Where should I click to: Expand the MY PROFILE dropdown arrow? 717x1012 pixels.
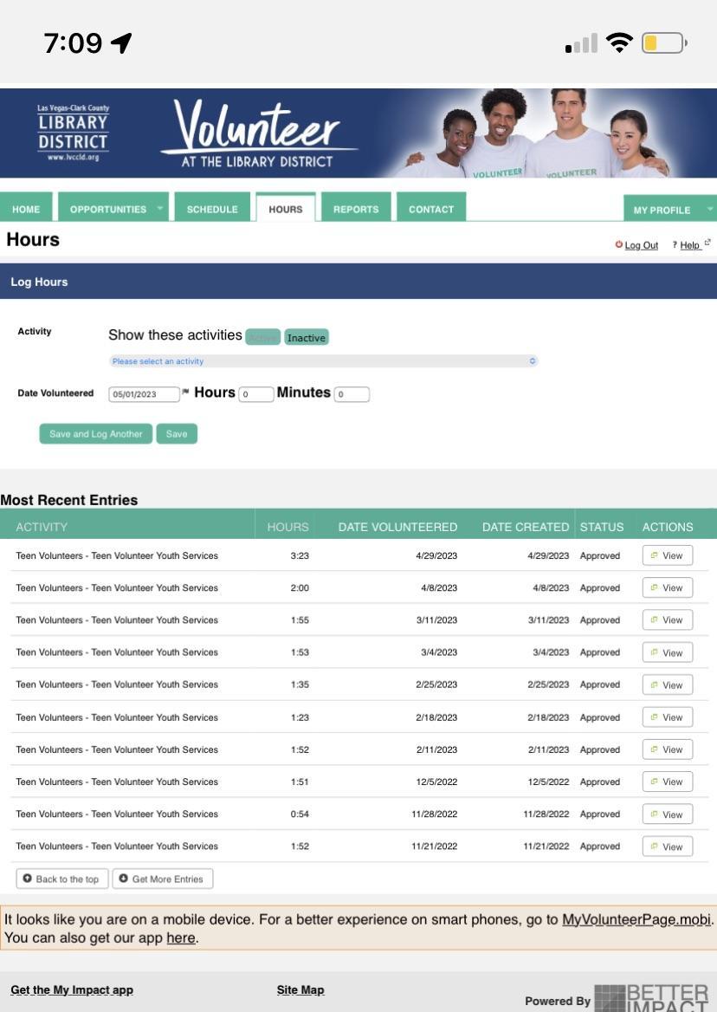[709, 209]
